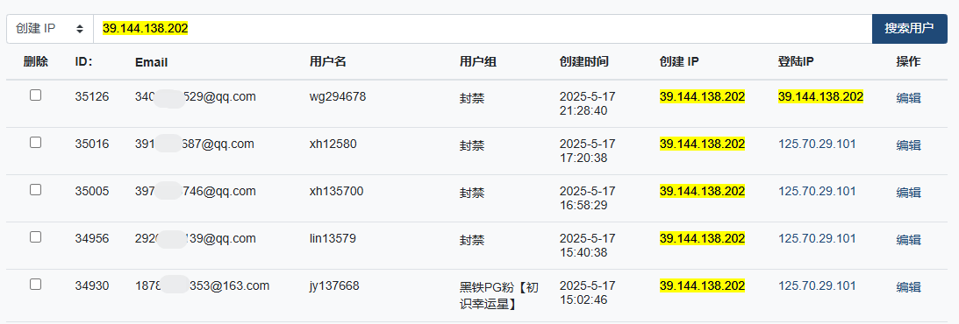
Task: Open 编辑 link for user wg294678
Action: point(908,97)
